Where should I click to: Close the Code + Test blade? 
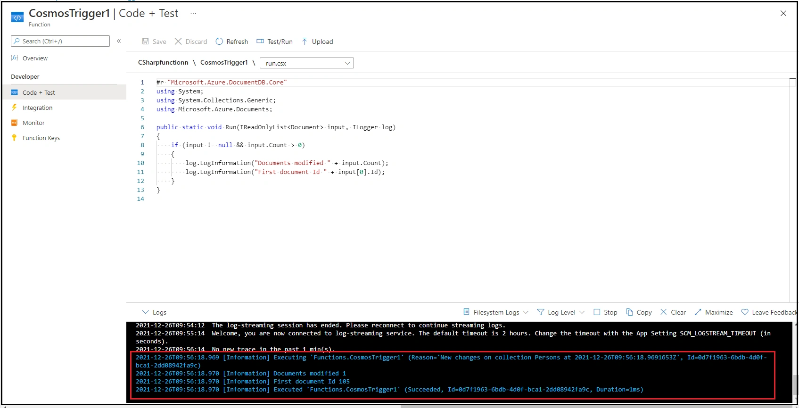783,13
